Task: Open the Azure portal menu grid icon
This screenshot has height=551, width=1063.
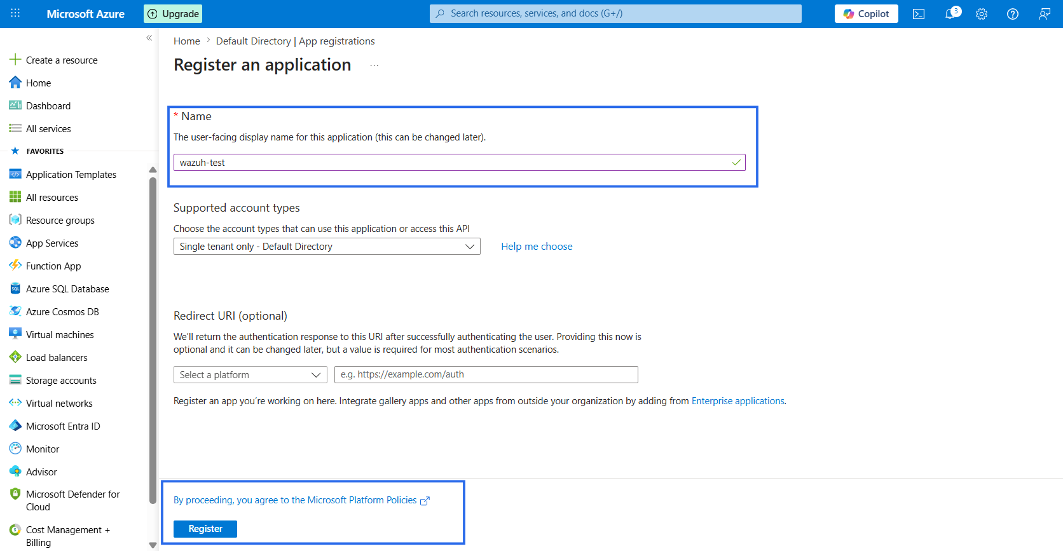Action: coord(15,13)
